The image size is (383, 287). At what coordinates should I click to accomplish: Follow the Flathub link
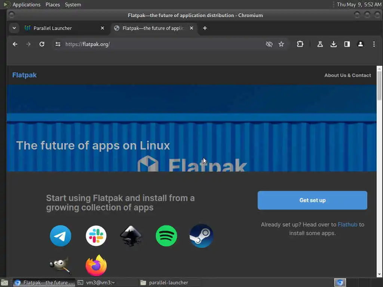pos(347,225)
